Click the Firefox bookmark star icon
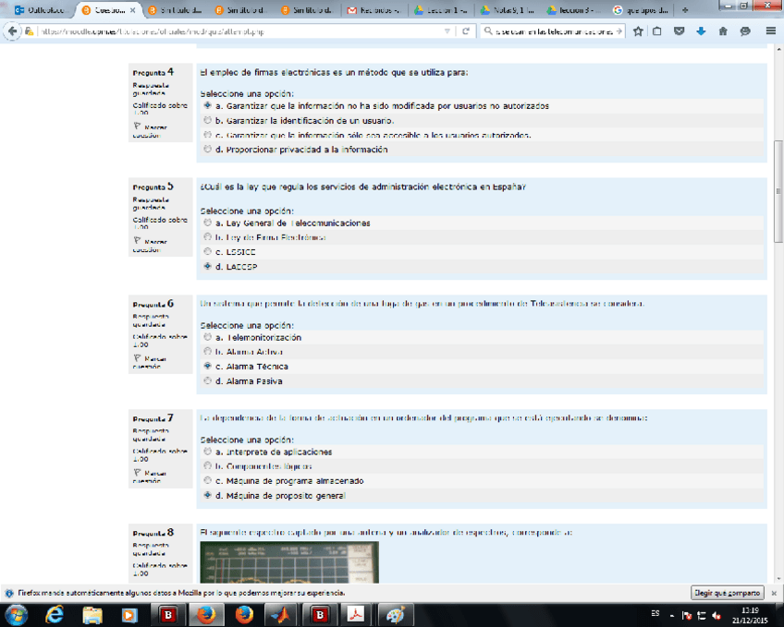The image size is (784, 627). (x=638, y=30)
